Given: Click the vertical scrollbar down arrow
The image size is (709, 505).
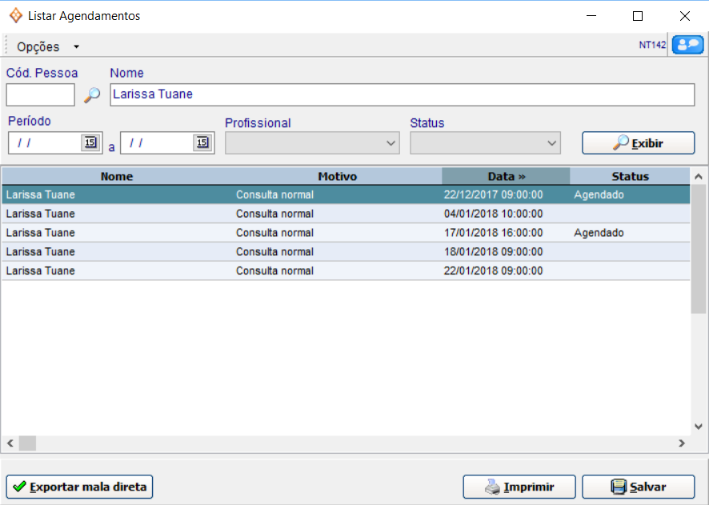Looking at the screenshot, I should point(699,427).
